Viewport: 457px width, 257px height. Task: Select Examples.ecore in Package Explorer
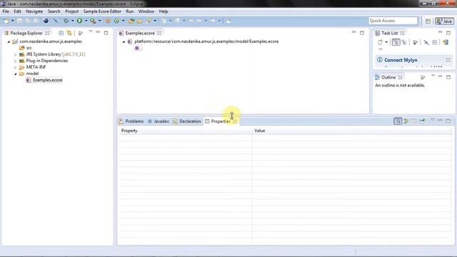pos(48,80)
